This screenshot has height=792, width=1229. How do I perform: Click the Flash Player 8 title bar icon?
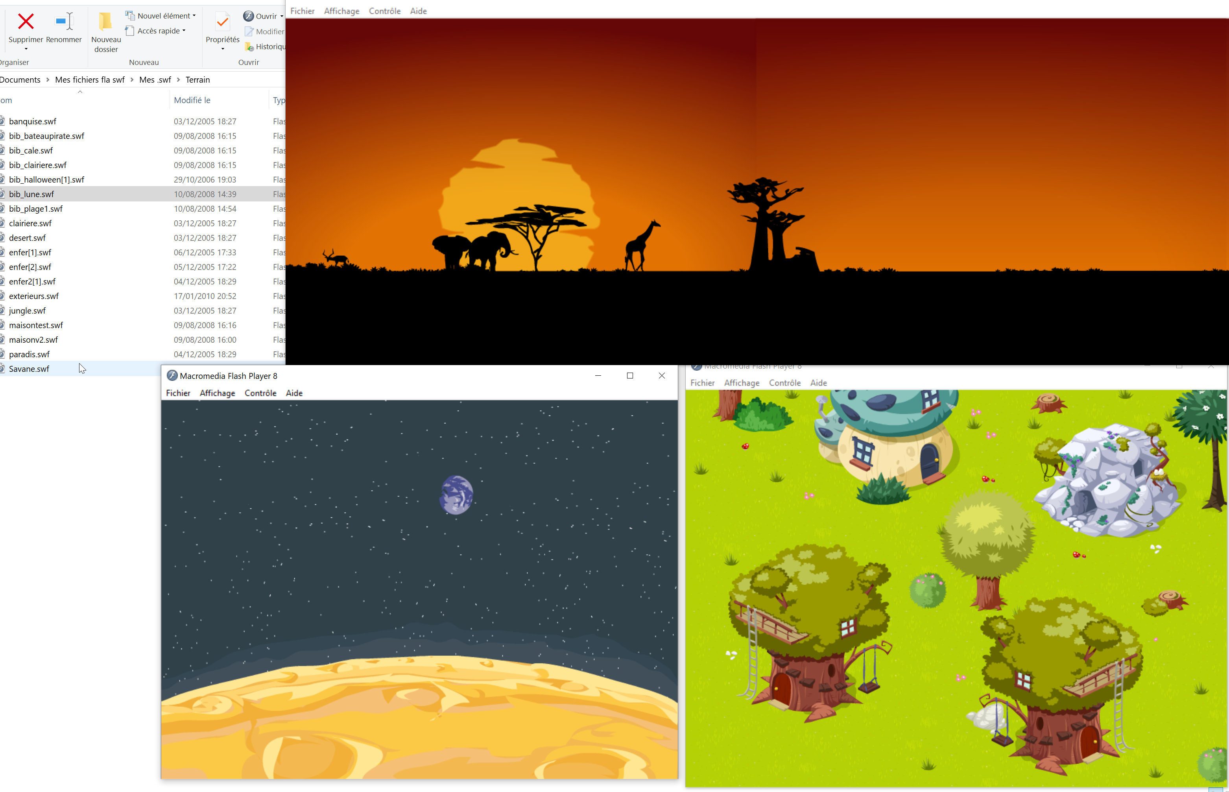(x=172, y=376)
